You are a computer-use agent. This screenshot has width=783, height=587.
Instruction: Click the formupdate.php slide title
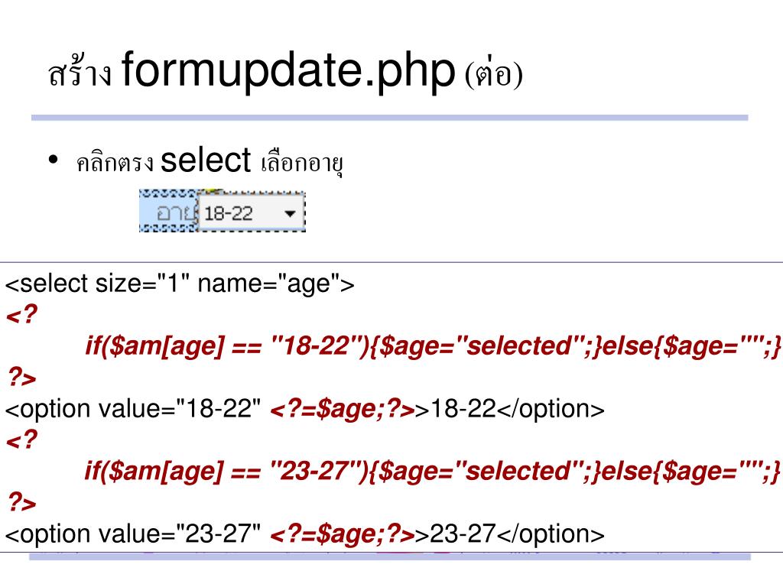284,73
